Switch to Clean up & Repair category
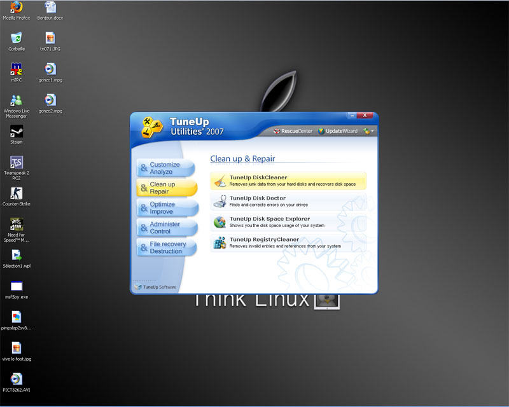509x407 pixels. pos(167,188)
